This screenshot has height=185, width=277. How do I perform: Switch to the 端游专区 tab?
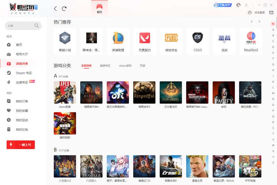tap(105, 66)
